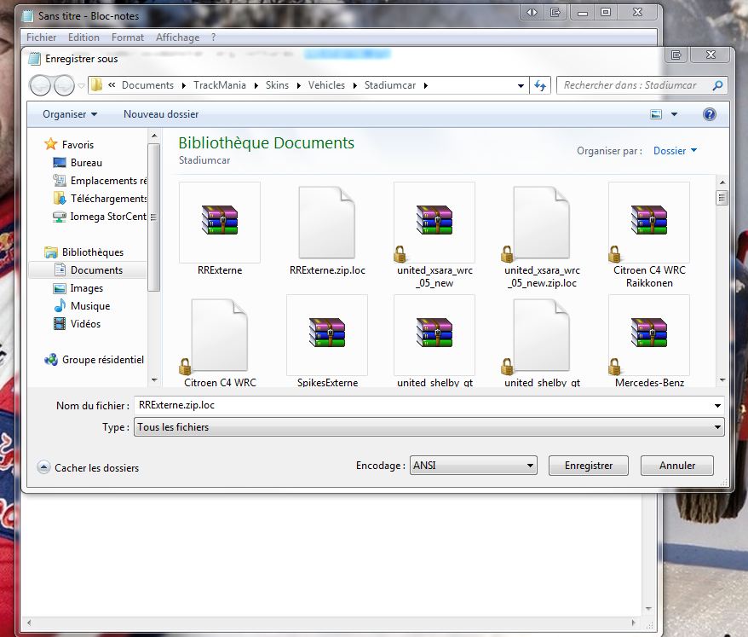Open the Nom du fichier dropdown arrow
The image size is (748, 637).
click(717, 405)
